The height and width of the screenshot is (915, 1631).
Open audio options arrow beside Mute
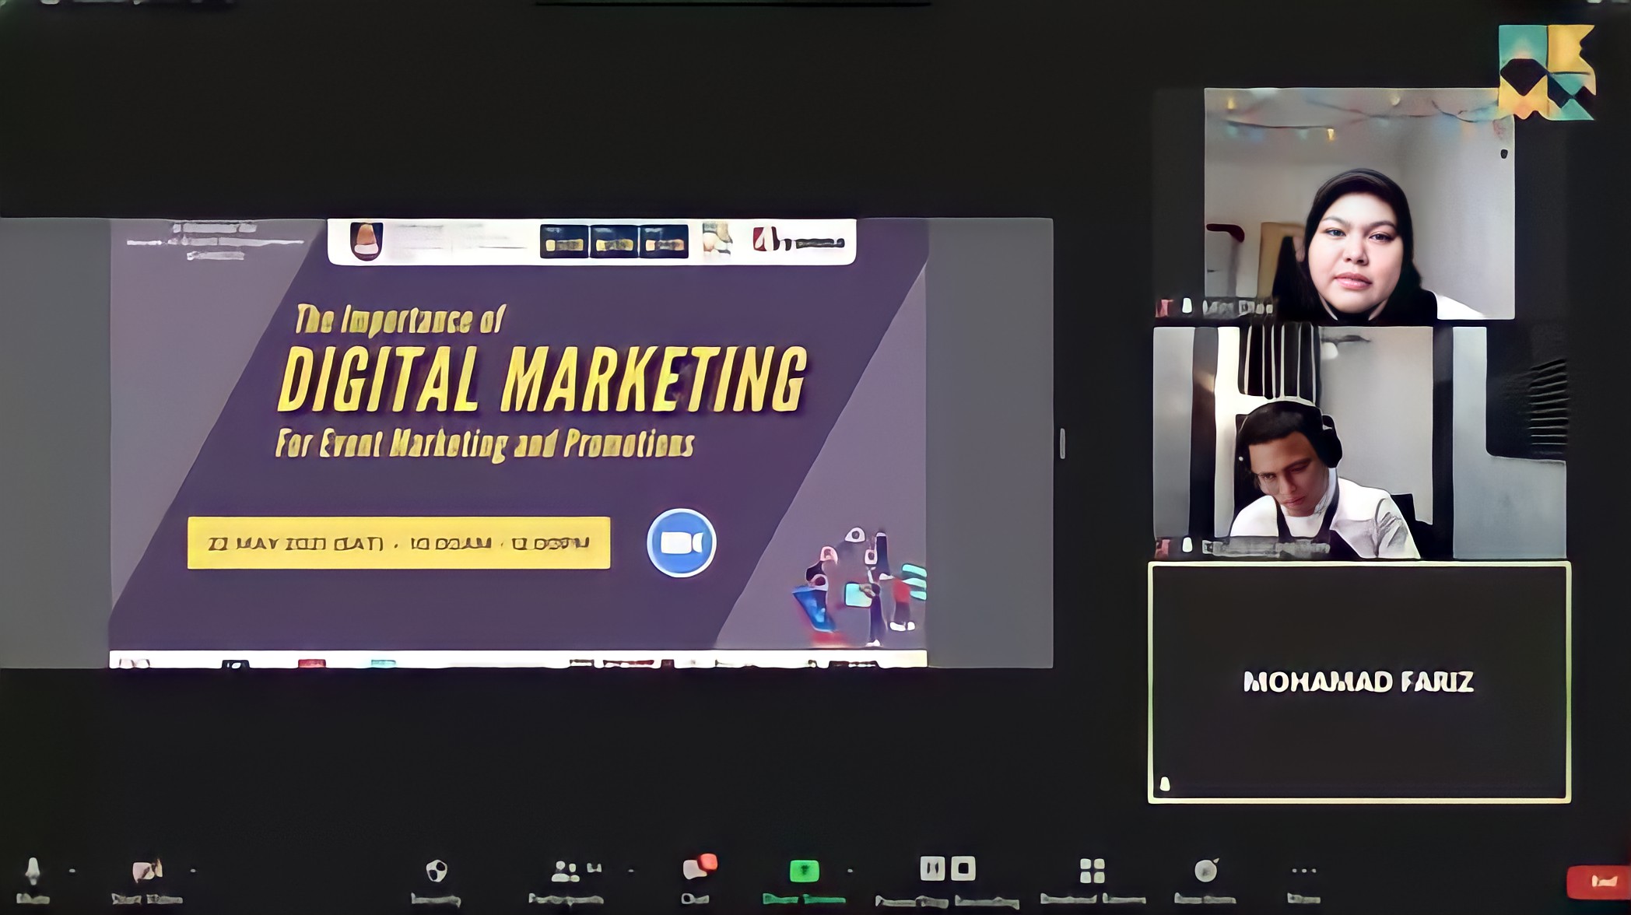tap(72, 871)
